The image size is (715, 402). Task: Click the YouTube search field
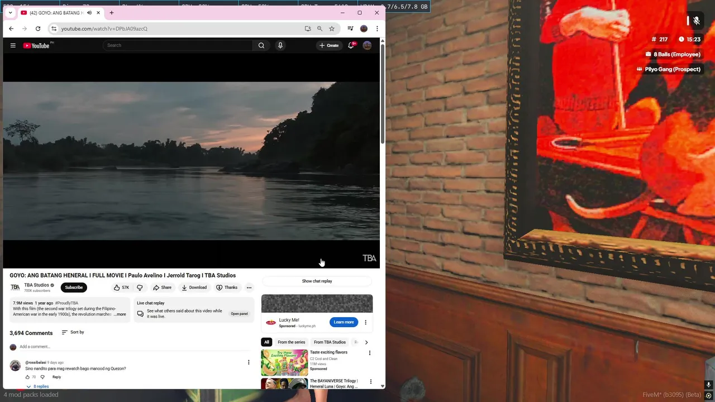[179, 45]
